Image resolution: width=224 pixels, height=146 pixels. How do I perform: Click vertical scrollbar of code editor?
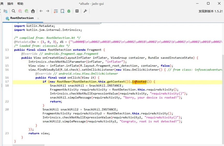(223, 100)
